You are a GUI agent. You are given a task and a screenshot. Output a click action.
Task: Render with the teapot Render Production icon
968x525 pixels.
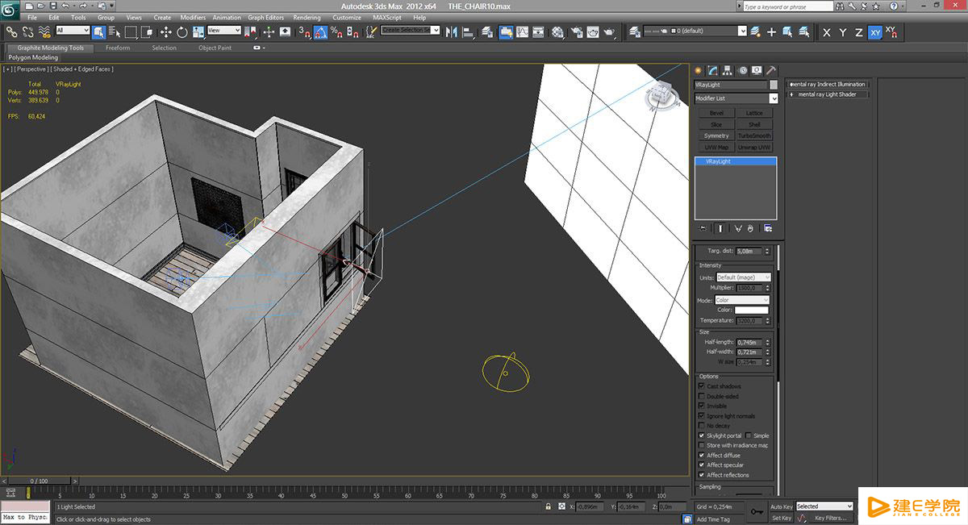click(x=610, y=32)
